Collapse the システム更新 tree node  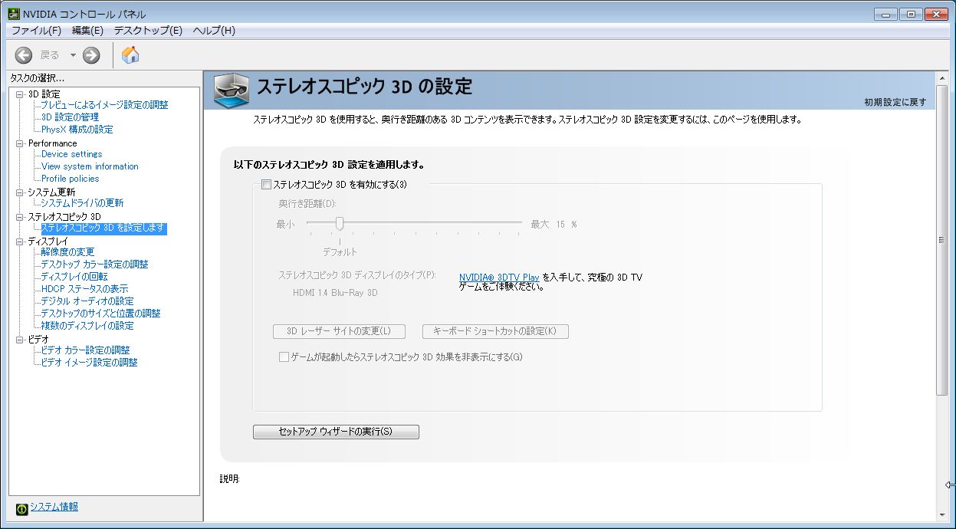(x=20, y=192)
